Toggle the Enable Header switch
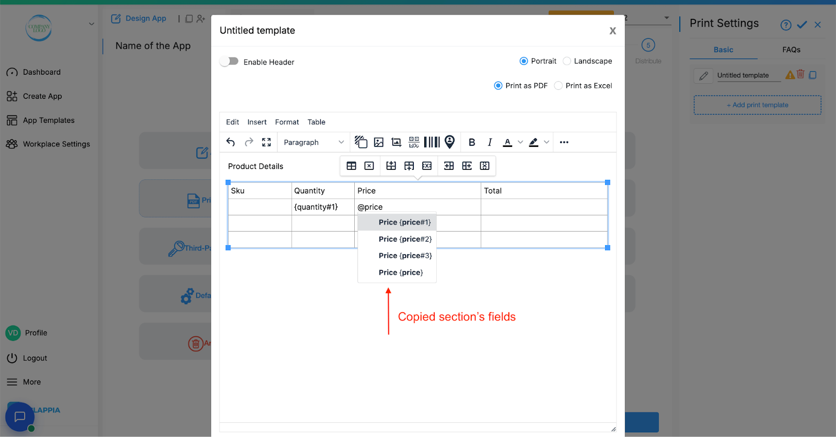This screenshot has height=437, width=836. point(229,62)
